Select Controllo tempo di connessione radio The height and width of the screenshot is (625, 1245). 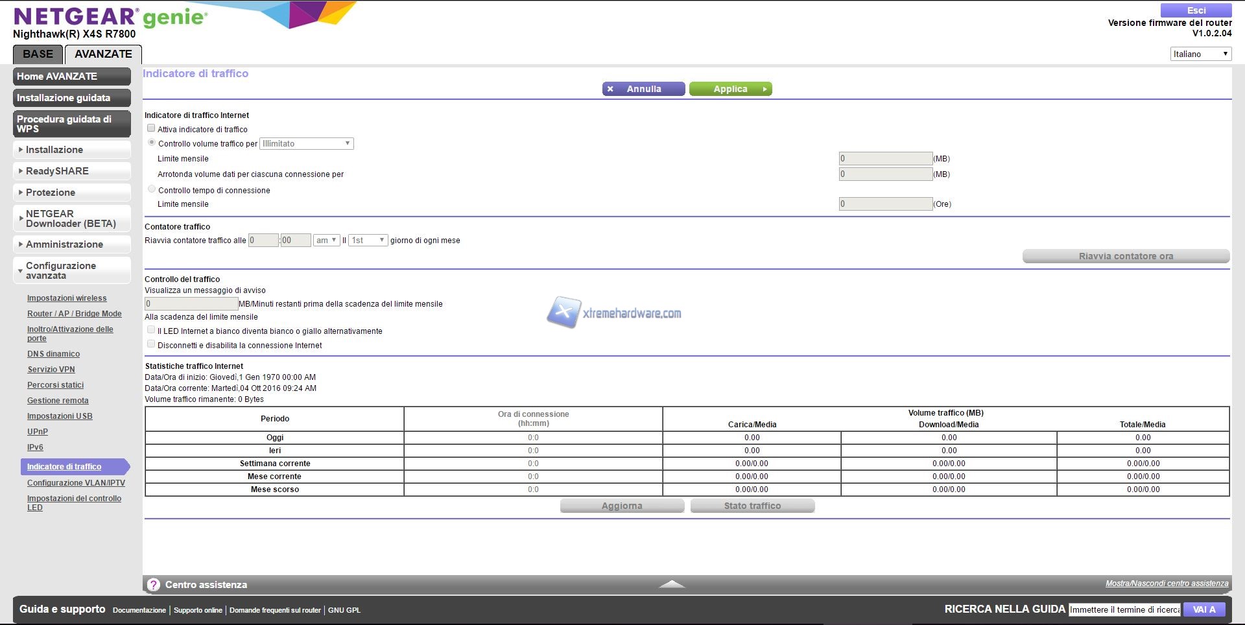pyautogui.click(x=152, y=189)
